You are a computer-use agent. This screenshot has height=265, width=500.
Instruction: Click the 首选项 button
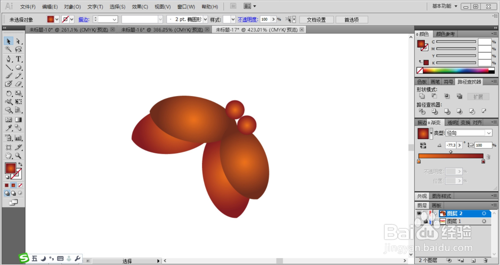[352, 20]
